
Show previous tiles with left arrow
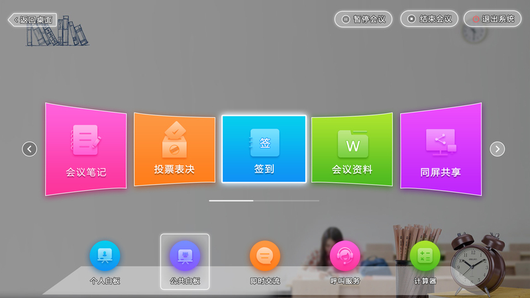[29, 149]
